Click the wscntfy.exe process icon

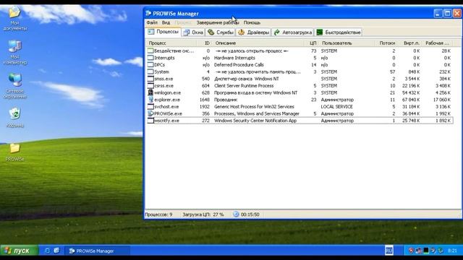(x=150, y=121)
